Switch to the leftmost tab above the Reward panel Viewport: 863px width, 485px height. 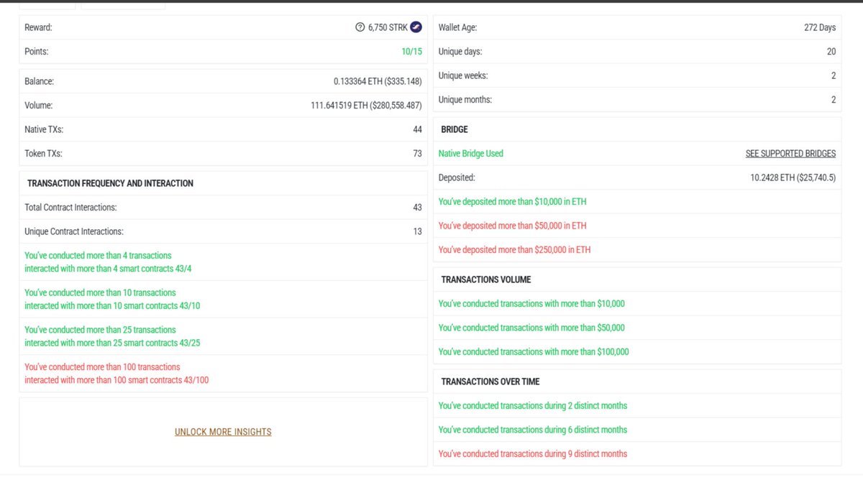[x=47, y=7]
